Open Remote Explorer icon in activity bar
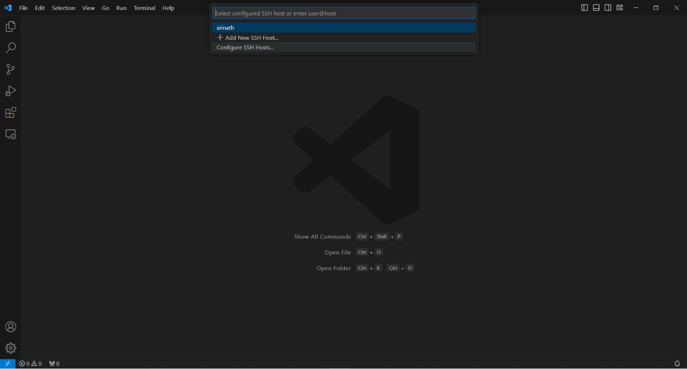687x369 pixels. [x=10, y=134]
